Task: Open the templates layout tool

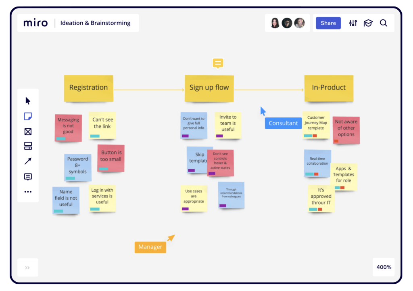Action: click(x=28, y=146)
